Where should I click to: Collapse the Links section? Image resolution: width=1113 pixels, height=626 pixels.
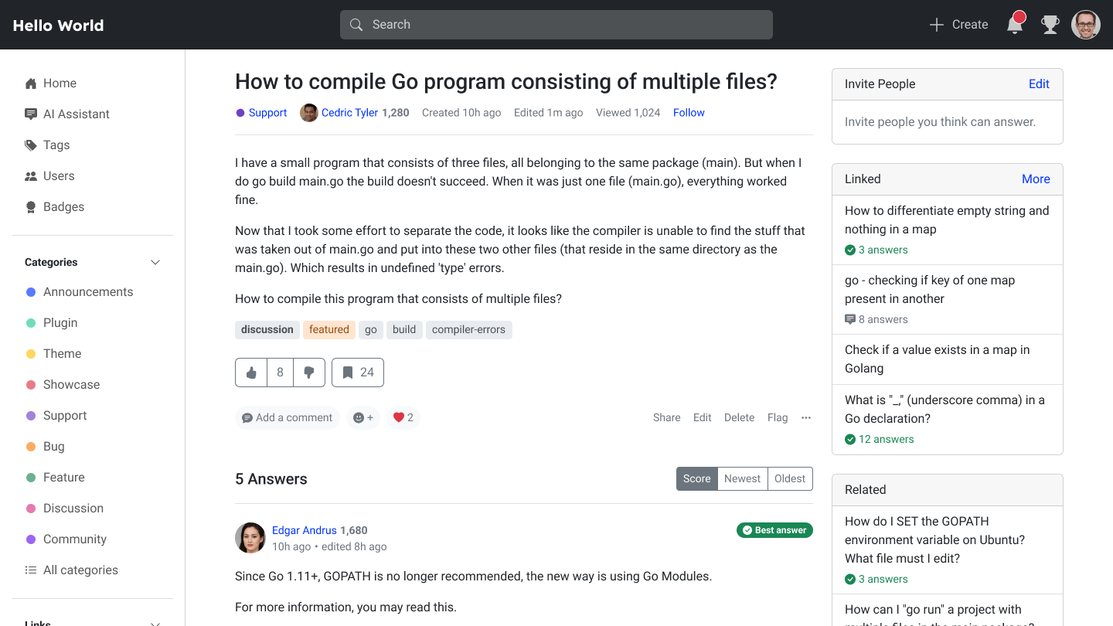155,622
